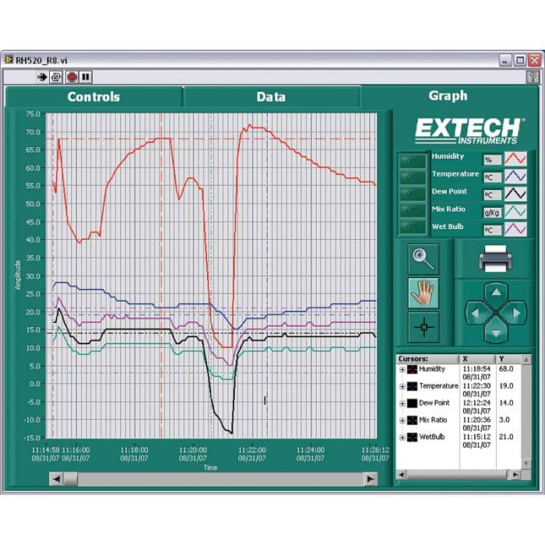Toggle the Mix Ratio plot OFF switch

pos(412,210)
